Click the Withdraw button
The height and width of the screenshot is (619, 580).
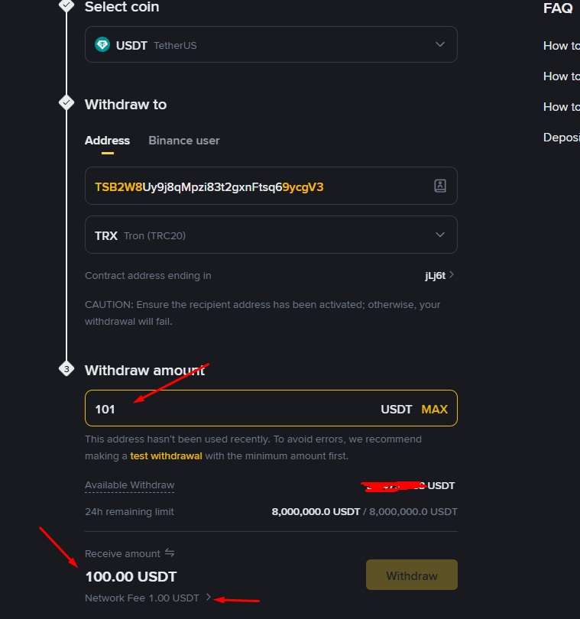coord(411,574)
